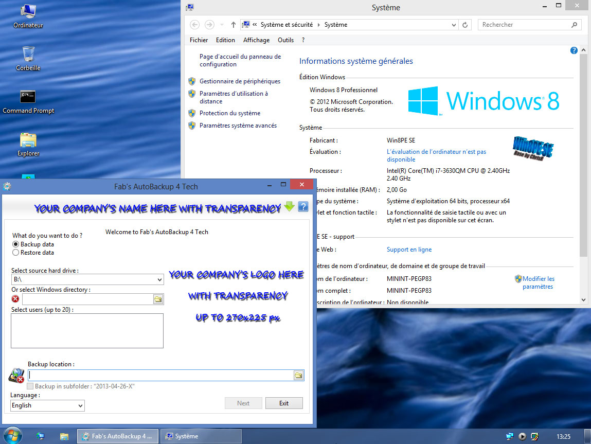Go forward in the Système window
Viewport: 591px width, 444px height.
tap(209, 25)
